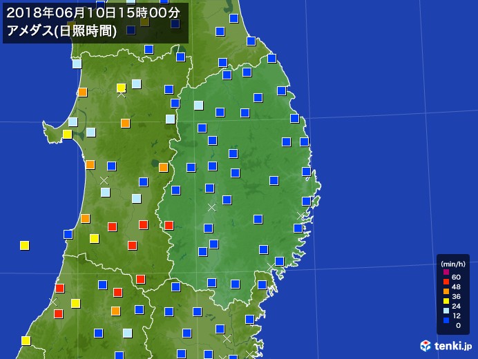
Task: Click the legend value "60"
Action: (x=456, y=277)
